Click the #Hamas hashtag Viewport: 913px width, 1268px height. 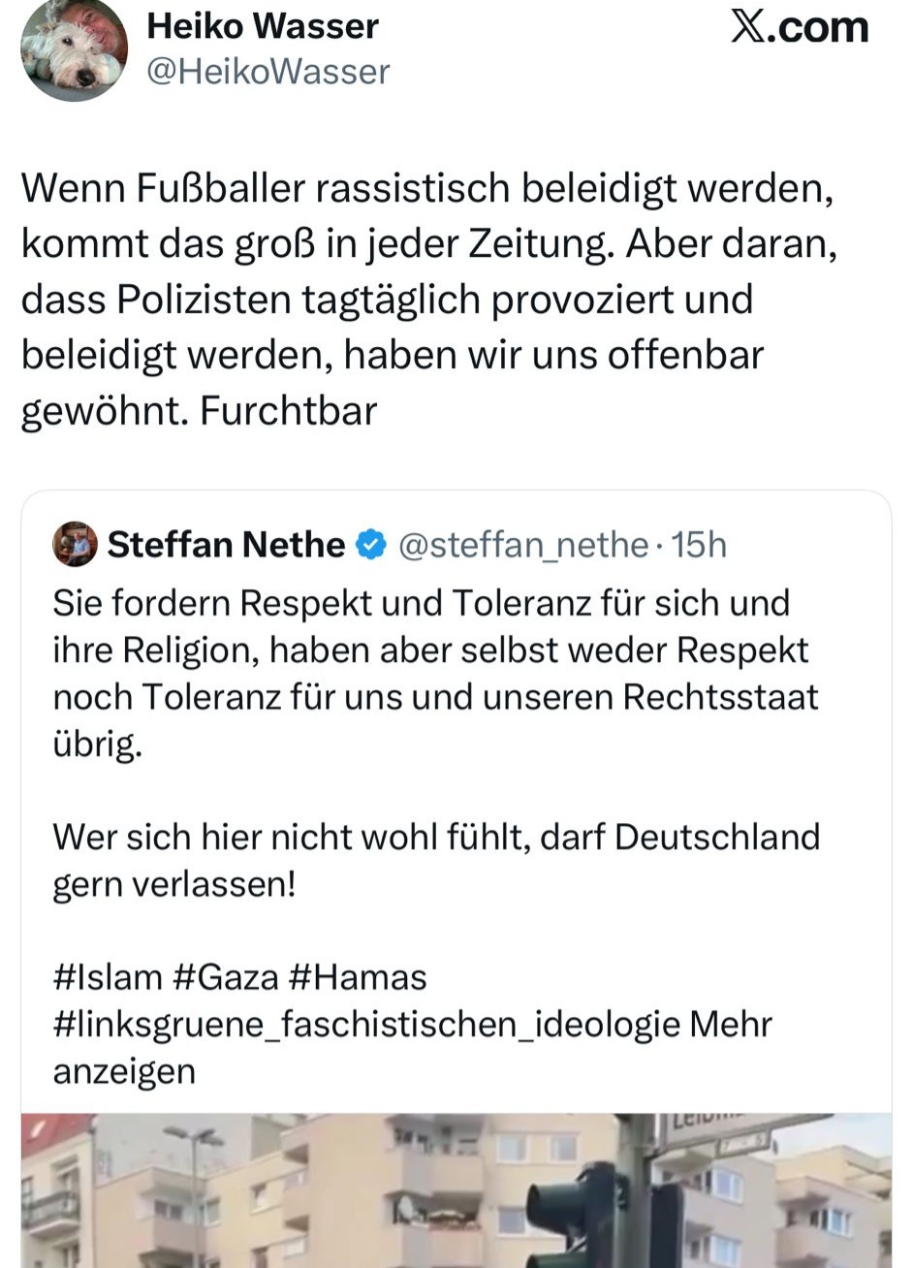357,976
